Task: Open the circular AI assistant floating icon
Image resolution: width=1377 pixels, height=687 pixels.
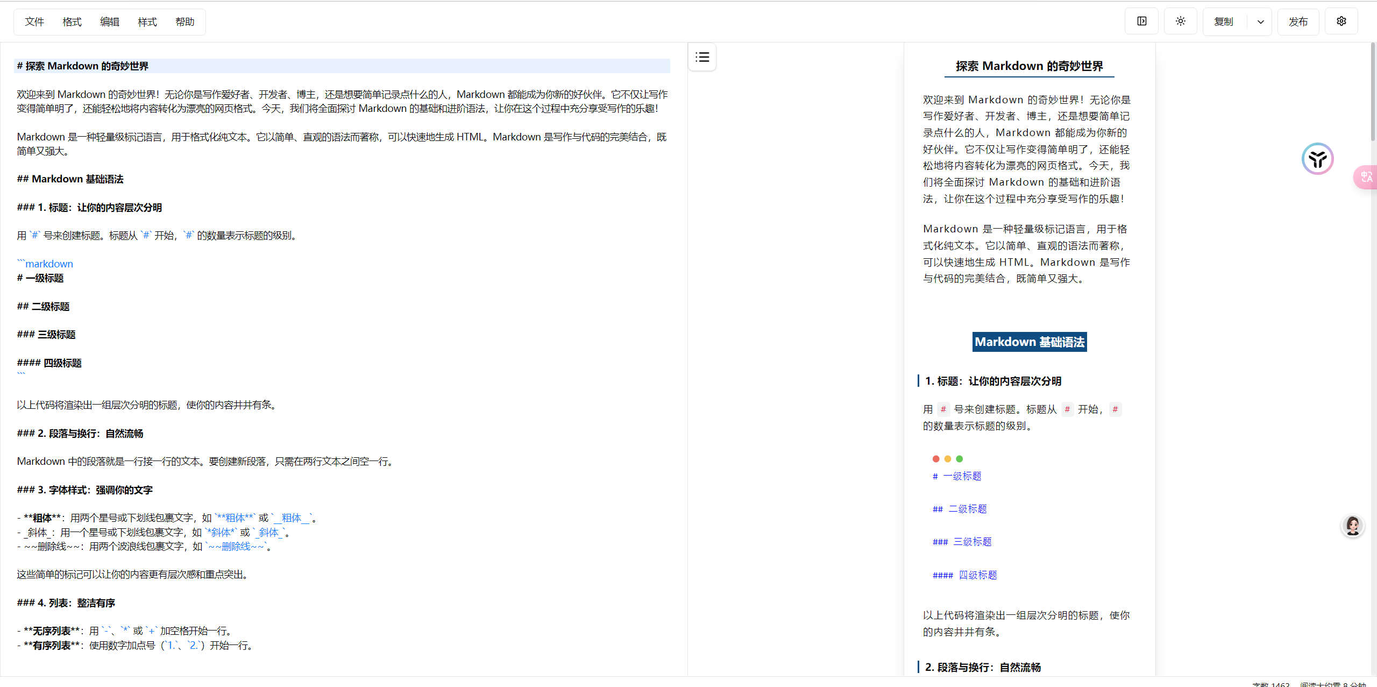Action: (x=1317, y=159)
